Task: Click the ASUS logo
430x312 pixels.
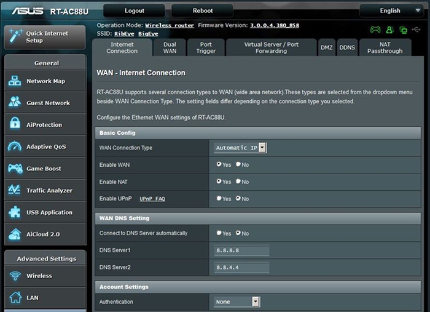Action: [x=28, y=11]
